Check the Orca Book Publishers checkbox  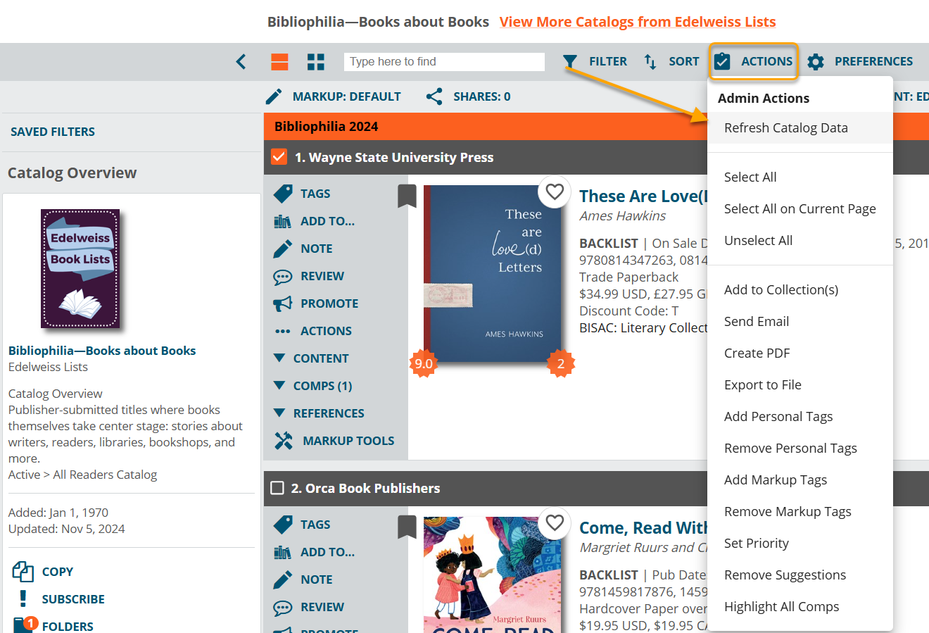pos(277,488)
